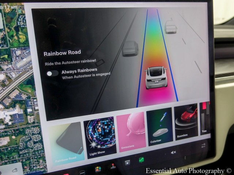Viewport: 234px width, 175px height.
Task: Open the Trax card
Action: 205,118
